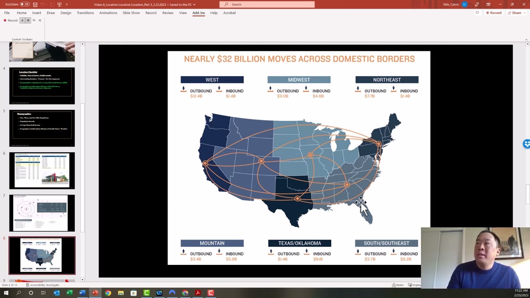The width and height of the screenshot is (530, 298).
Task: Open Windows taskbar search
Action: point(19,293)
